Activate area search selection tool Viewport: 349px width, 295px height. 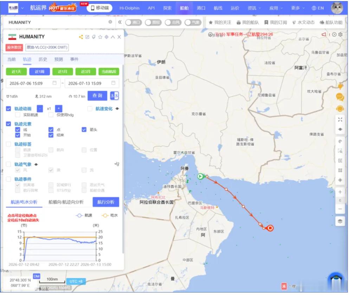pyautogui.click(x=340, y=151)
